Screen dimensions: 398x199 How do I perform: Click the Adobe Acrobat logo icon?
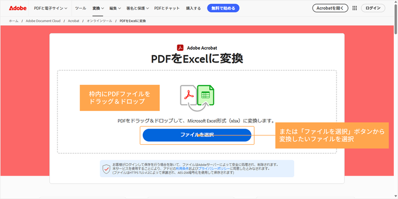tap(180, 48)
